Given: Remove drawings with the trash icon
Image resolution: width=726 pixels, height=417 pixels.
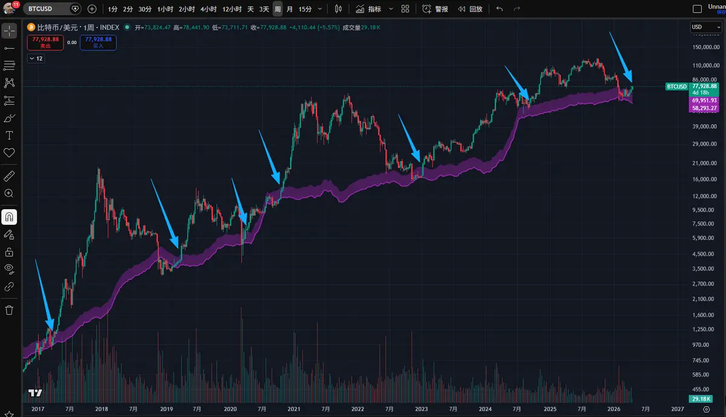Looking at the screenshot, I should [x=9, y=310].
